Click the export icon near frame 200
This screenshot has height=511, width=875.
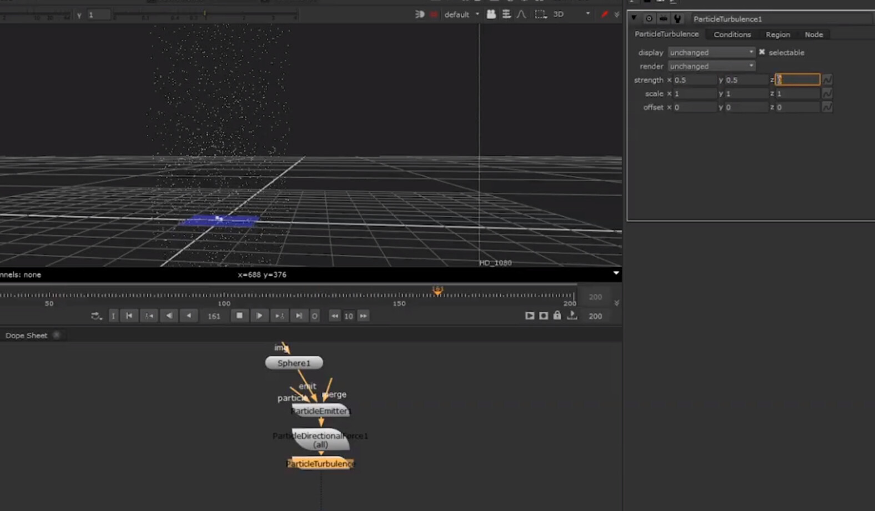coord(572,315)
